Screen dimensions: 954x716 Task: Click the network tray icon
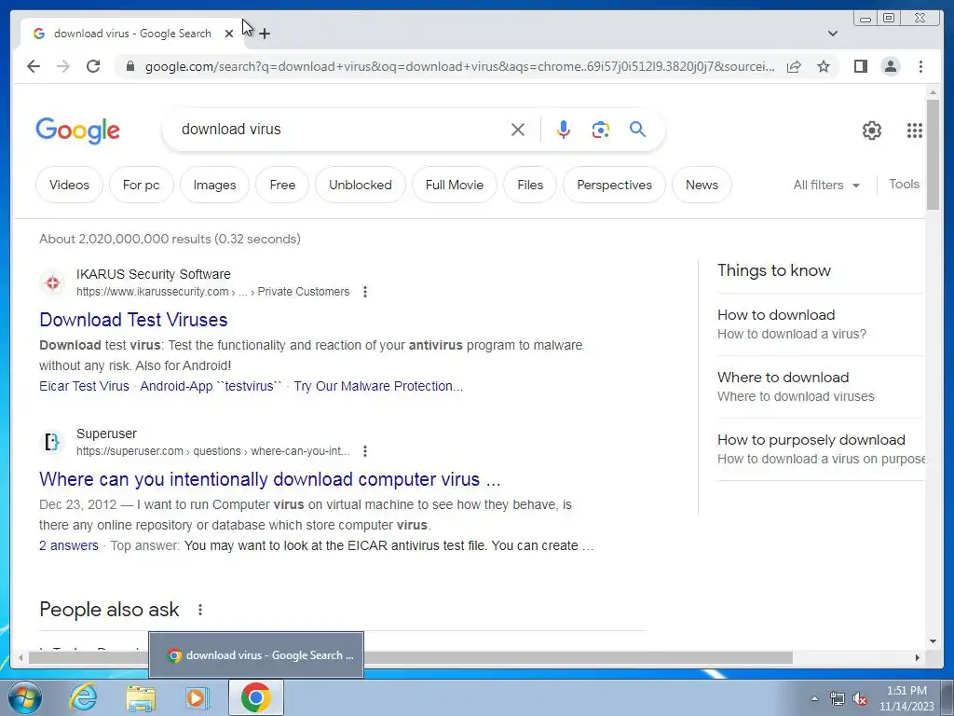(838, 699)
